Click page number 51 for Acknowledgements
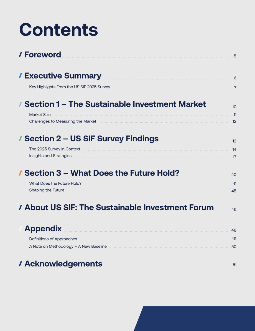Viewport: 255px width, 331px height. coord(234,265)
